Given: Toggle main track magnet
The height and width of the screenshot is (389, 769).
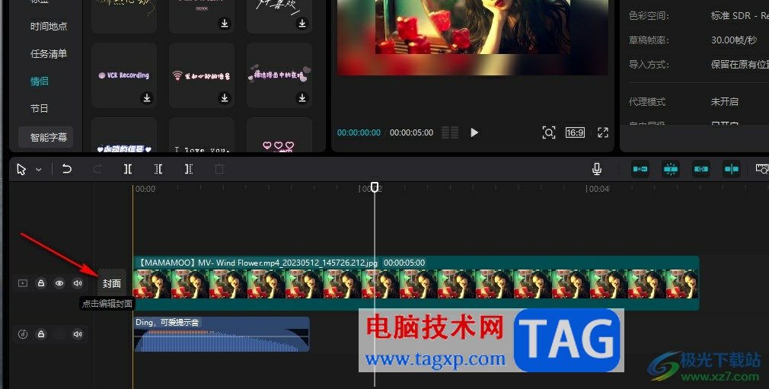Looking at the screenshot, I should click(640, 169).
